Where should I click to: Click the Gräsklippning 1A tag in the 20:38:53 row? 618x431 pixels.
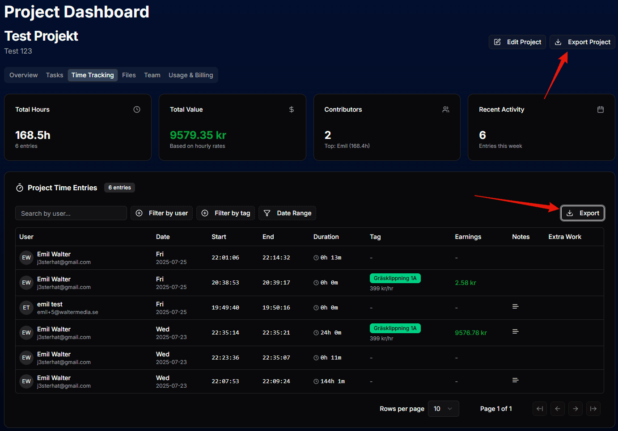pos(395,278)
